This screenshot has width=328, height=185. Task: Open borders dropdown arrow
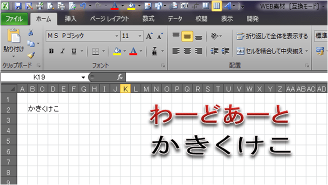103,51
